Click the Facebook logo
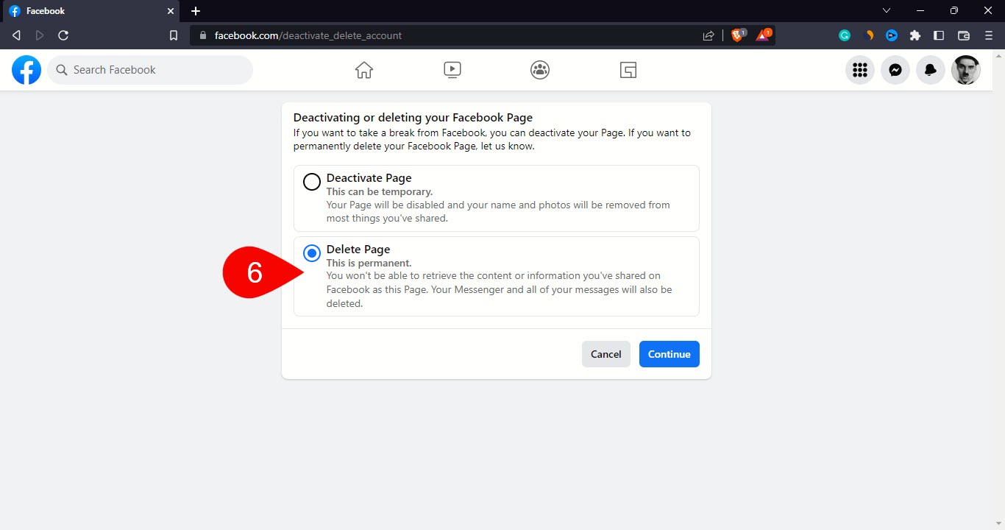Screen dimensions: 1005x530 coord(26,70)
